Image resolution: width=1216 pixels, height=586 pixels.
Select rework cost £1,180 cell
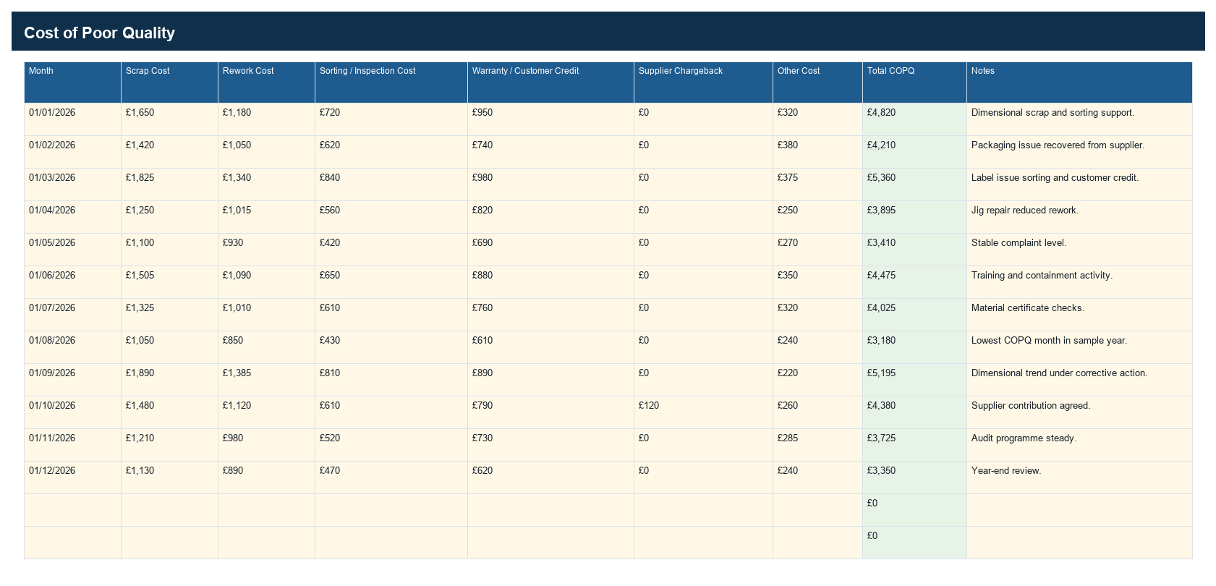[x=266, y=119]
